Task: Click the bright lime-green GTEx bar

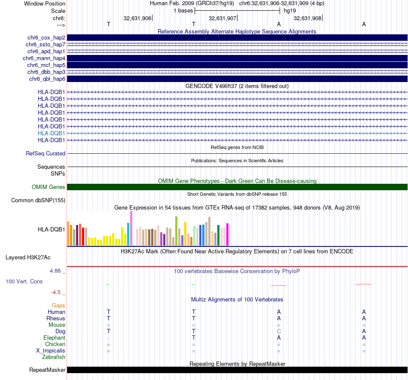Action: click(x=176, y=231)
